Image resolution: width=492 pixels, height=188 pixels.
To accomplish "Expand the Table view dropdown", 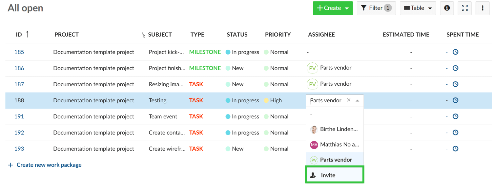I will pyautogui.click(x=418, y=8).
